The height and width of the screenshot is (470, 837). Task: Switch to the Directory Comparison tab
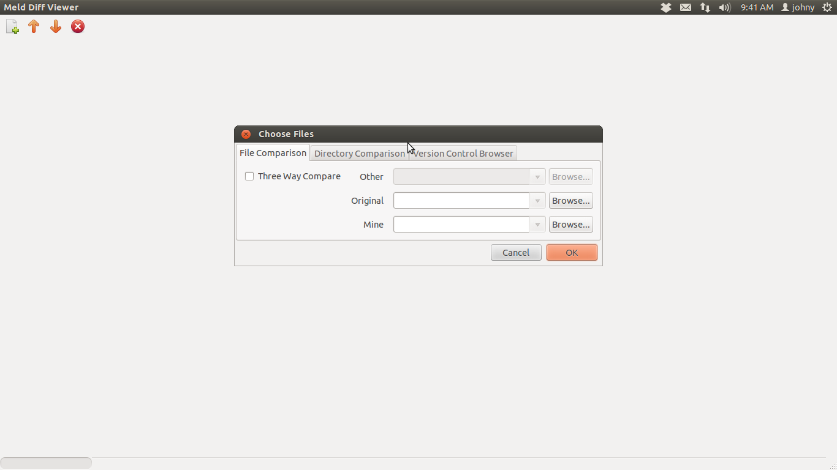(359, 154)
